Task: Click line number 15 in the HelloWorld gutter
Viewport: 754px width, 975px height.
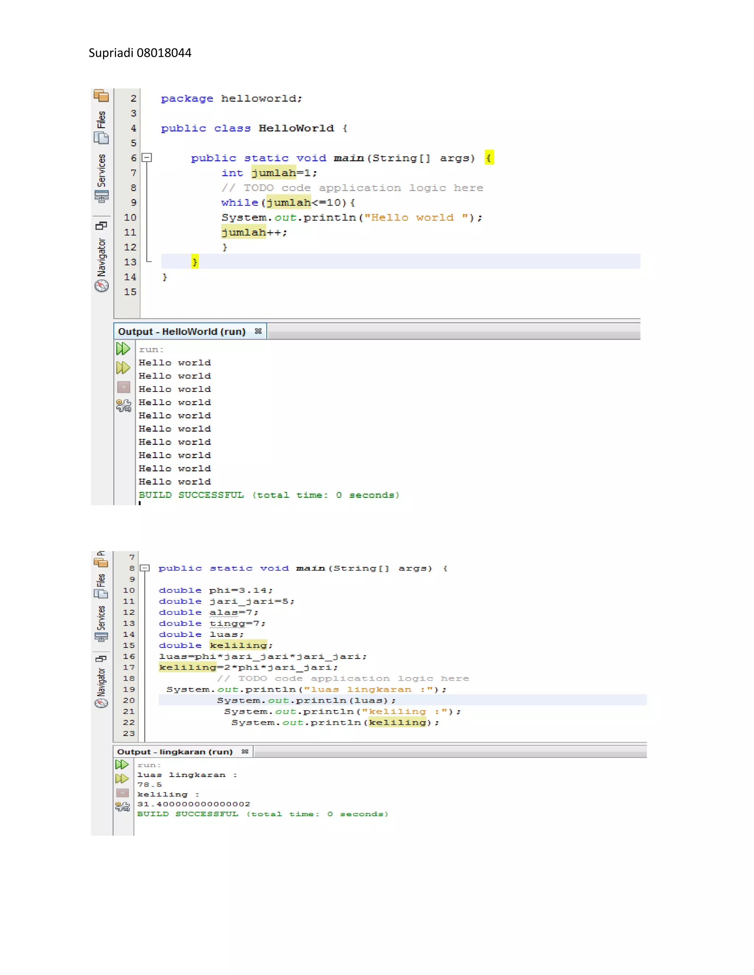Action: coord(130,292)
